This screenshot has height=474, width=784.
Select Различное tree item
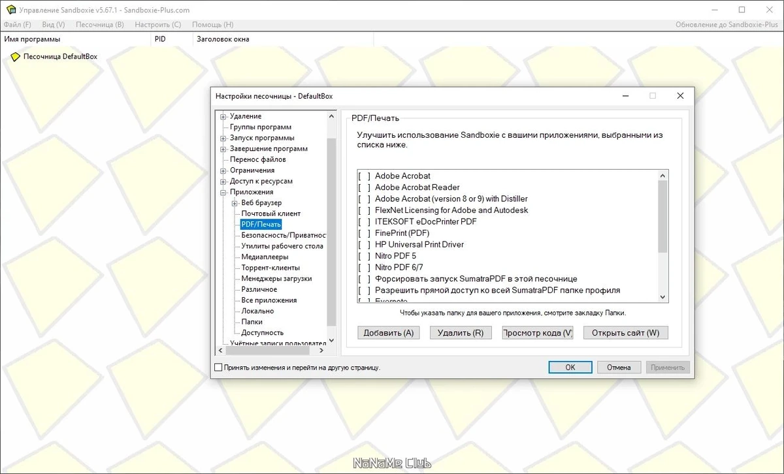(259, 289)
